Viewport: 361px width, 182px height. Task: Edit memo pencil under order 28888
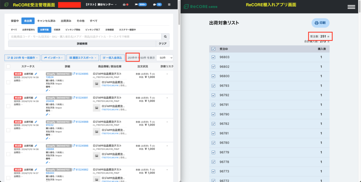click(47, 162)
